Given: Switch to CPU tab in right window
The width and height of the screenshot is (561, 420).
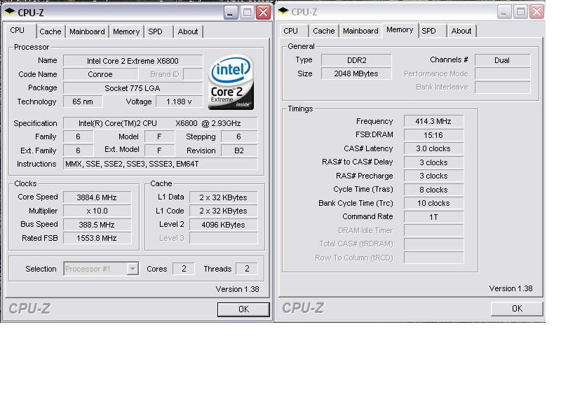Looking at the screenshot, I should (293, 31).
